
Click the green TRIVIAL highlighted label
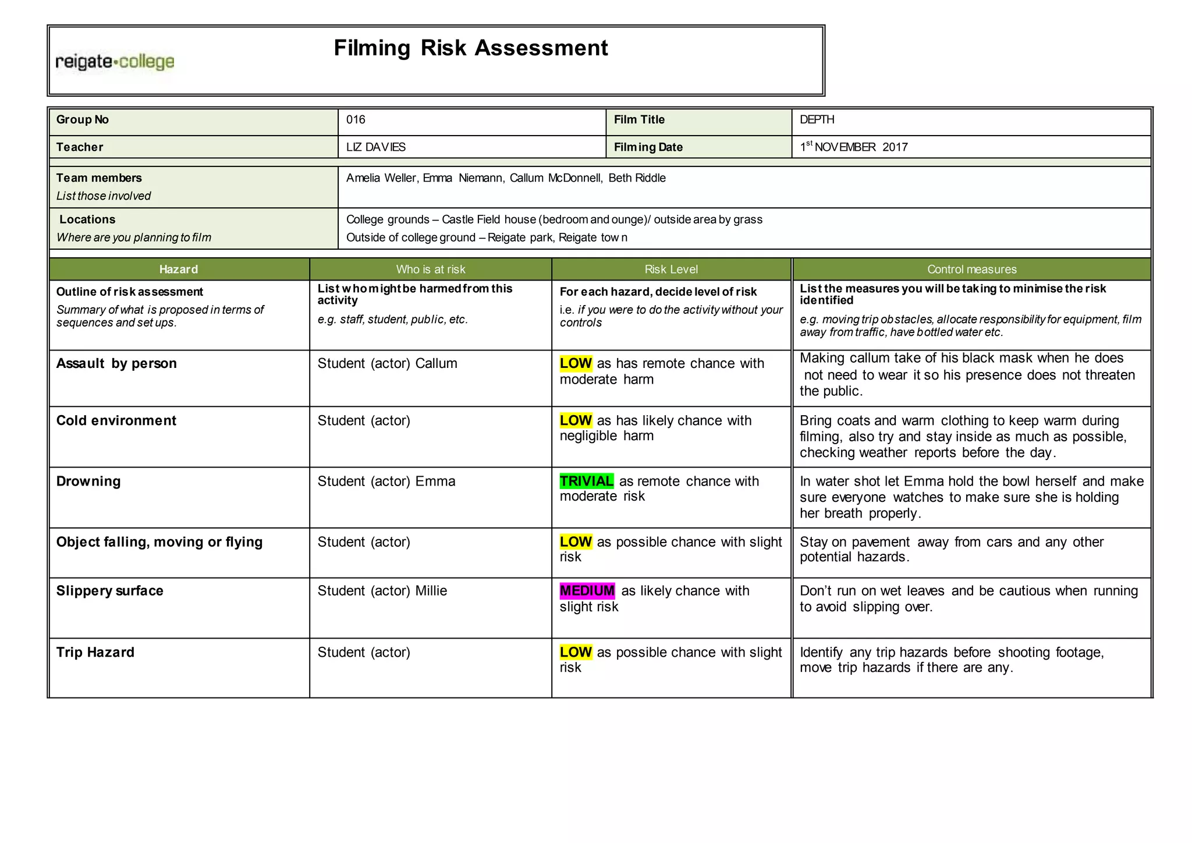(586, 481)
